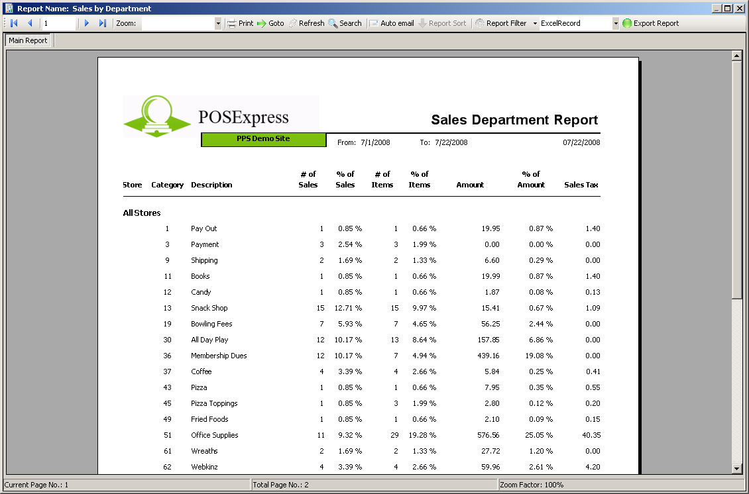Click the vertical scrollbar down arrow
Image resolution: width=749 pixels, height=494 pixels.
(736, 469)
